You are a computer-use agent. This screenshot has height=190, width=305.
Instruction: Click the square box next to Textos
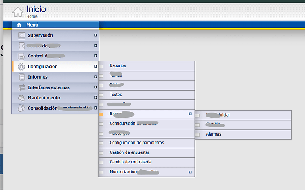pyautogui.click(x=101, y=95)
